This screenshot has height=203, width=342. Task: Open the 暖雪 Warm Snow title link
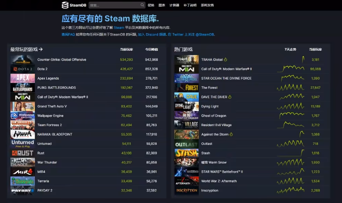[x=214, y=163]
